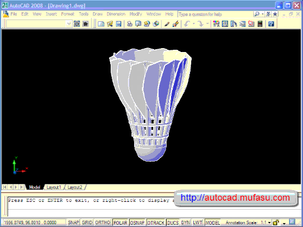The height and width of the screenshot is (227, 303).
Task: Launch the QuickCalc calculator icon
Action: (x=260, y=24)
